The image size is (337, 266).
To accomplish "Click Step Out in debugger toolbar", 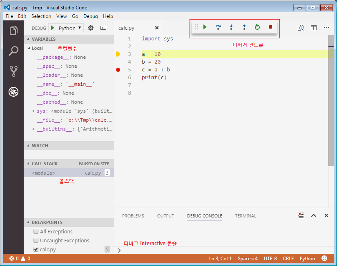I will click(244, 27).
